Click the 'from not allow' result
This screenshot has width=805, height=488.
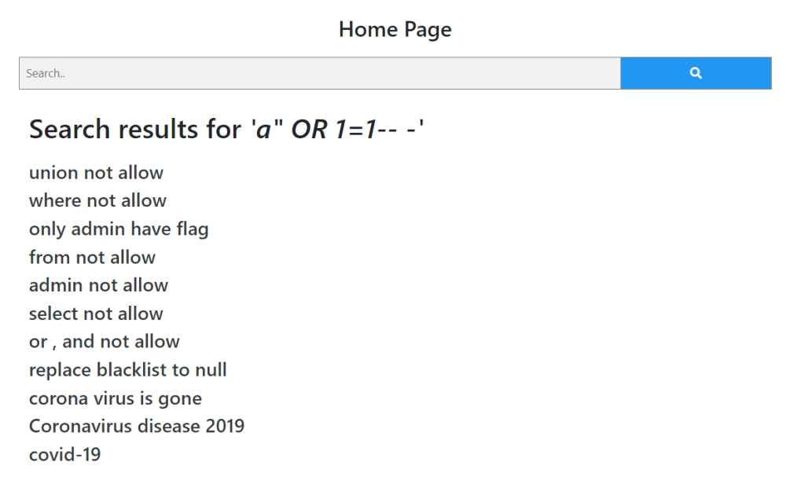[92, 258]
